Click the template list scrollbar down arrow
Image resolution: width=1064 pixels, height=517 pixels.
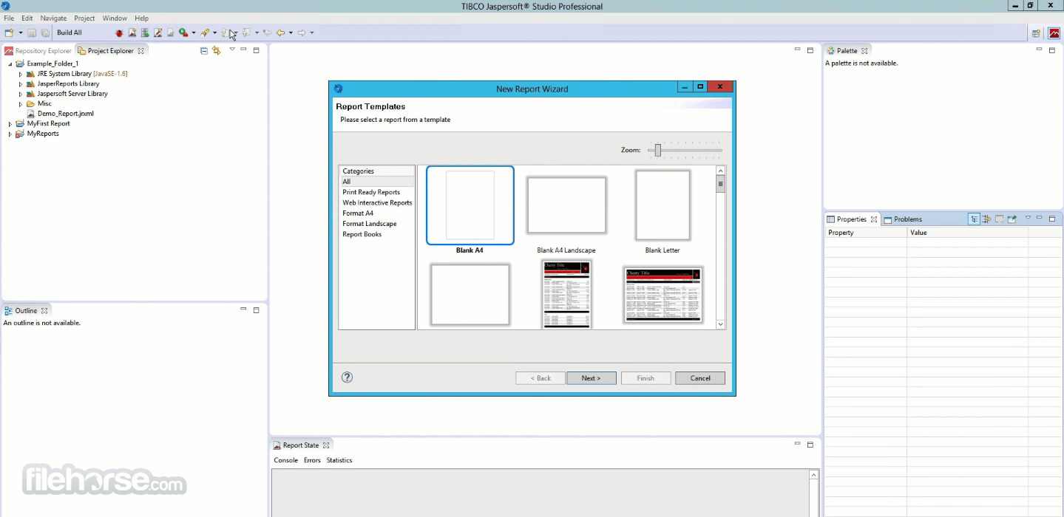(721, 323)
